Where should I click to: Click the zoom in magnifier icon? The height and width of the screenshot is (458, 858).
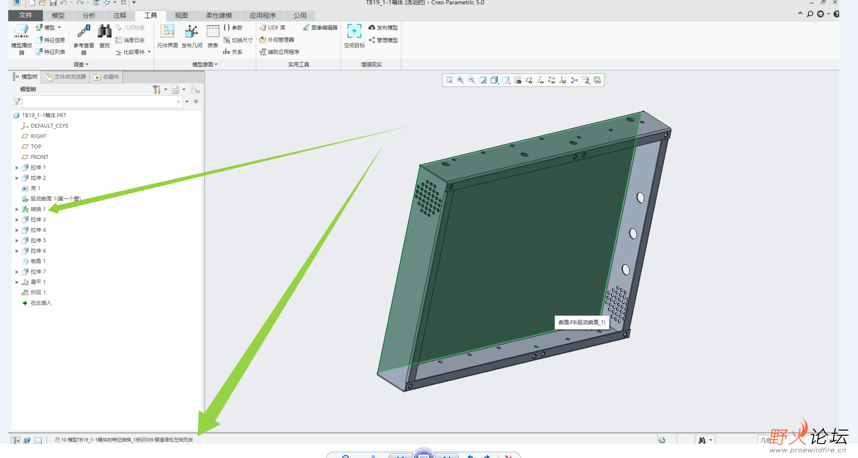(x=460, y=80)
